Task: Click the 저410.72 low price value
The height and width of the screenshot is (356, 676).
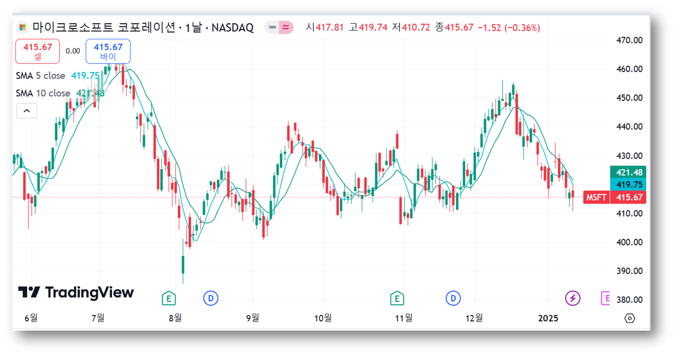Action: click(411, 28)
